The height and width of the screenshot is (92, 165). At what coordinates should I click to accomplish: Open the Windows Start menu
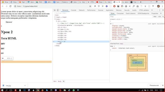[x=2, y=90]
